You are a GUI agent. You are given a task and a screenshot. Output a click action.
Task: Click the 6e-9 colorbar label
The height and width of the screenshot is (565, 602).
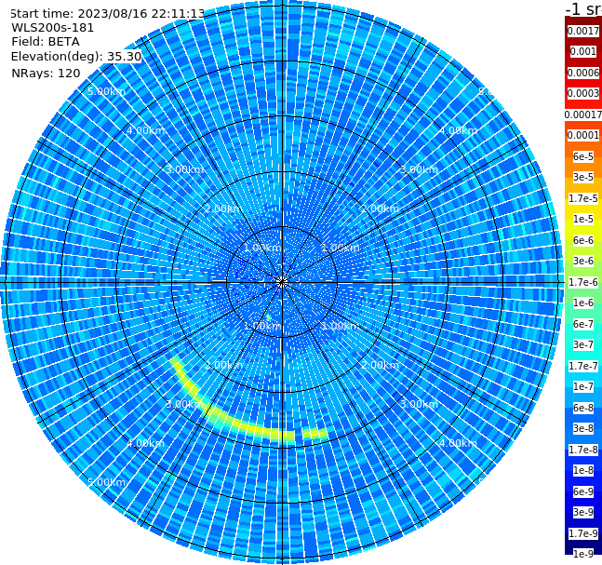tap(583, 491)
